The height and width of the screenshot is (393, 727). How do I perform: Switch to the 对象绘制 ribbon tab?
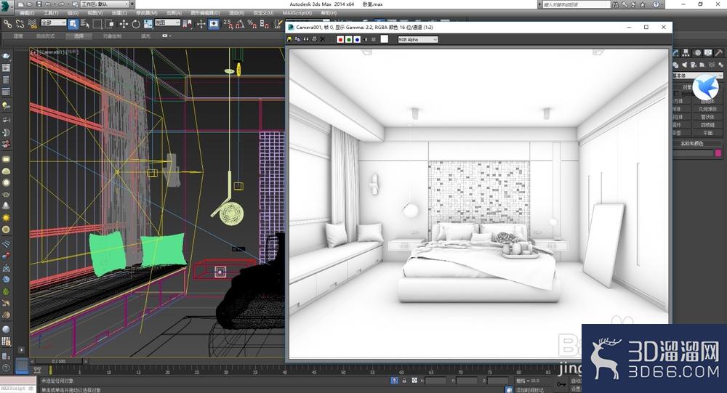pos(112,36)
